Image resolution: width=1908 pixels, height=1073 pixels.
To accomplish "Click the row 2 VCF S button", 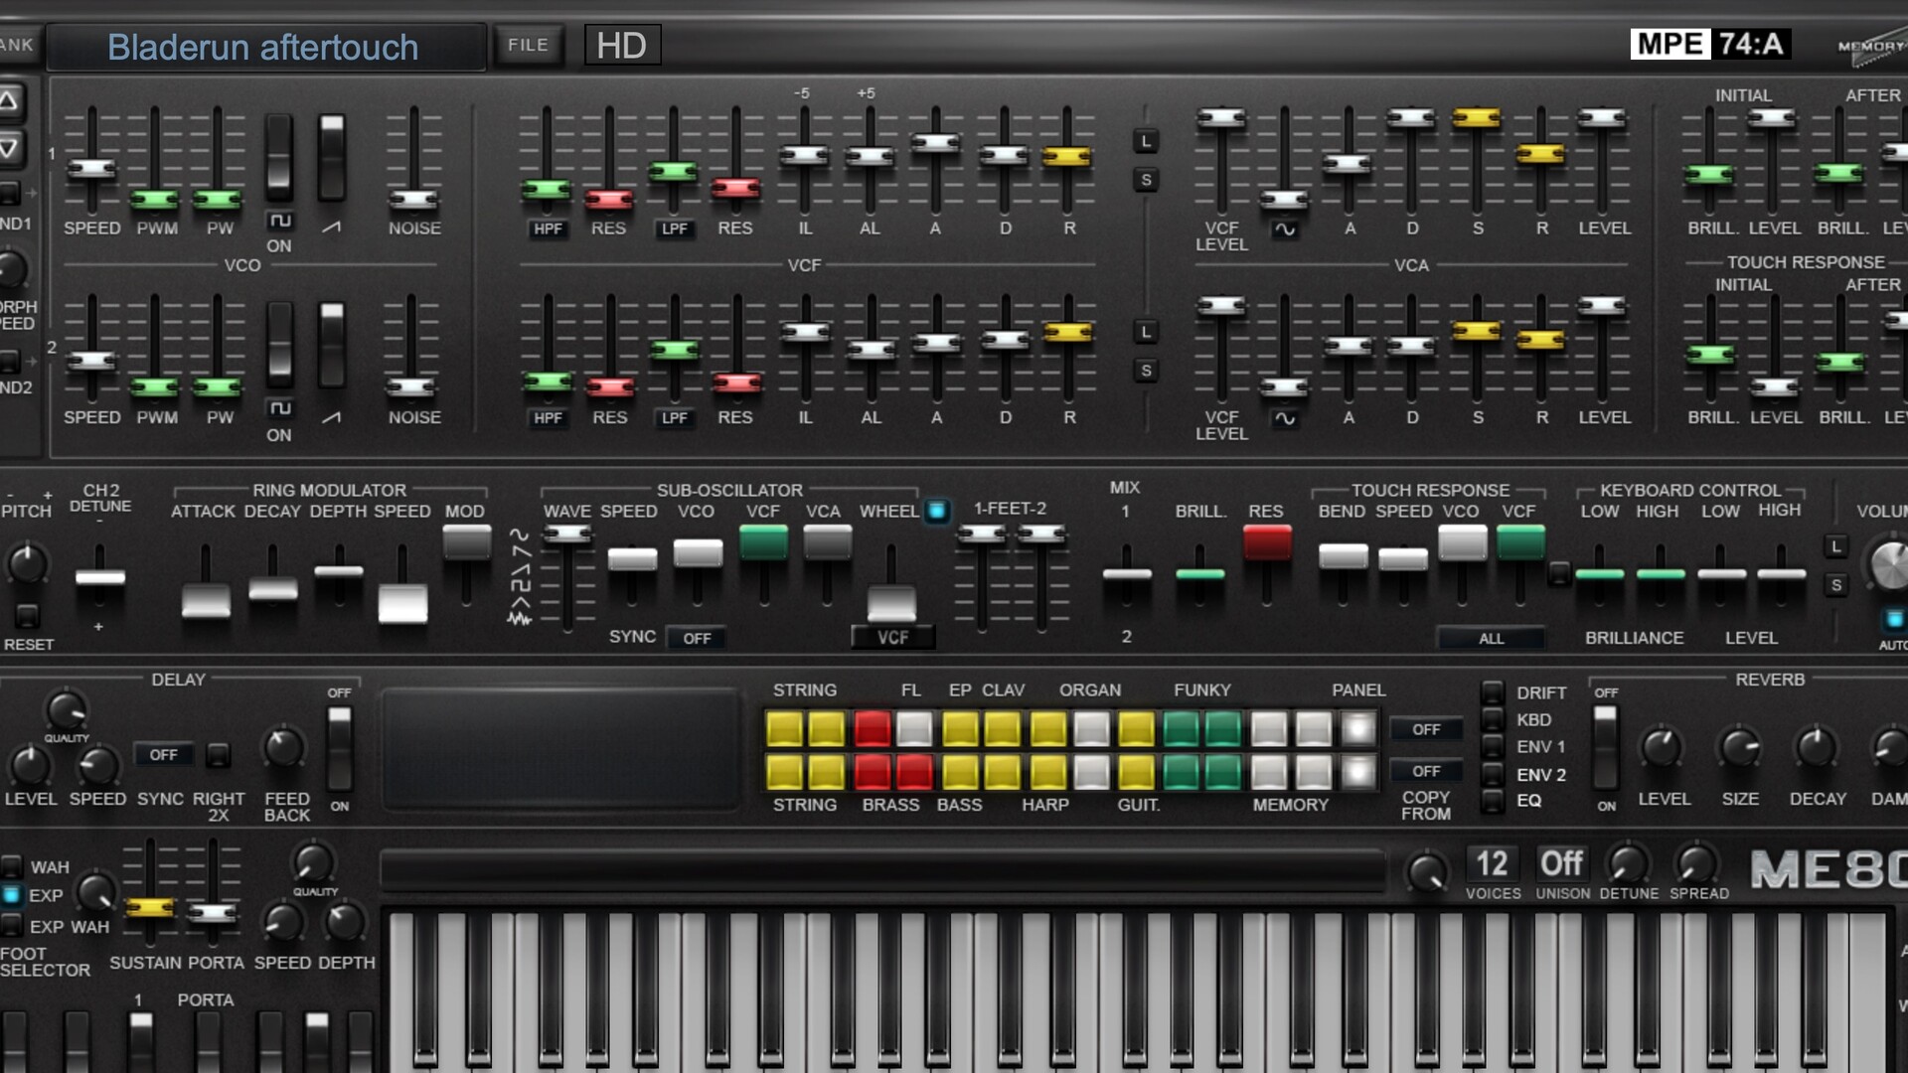I will [x=1146, y=371].
